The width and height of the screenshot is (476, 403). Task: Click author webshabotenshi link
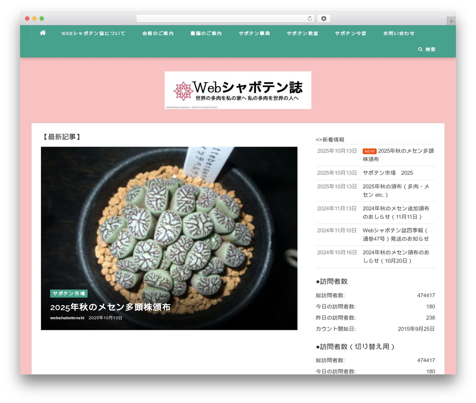67,318
